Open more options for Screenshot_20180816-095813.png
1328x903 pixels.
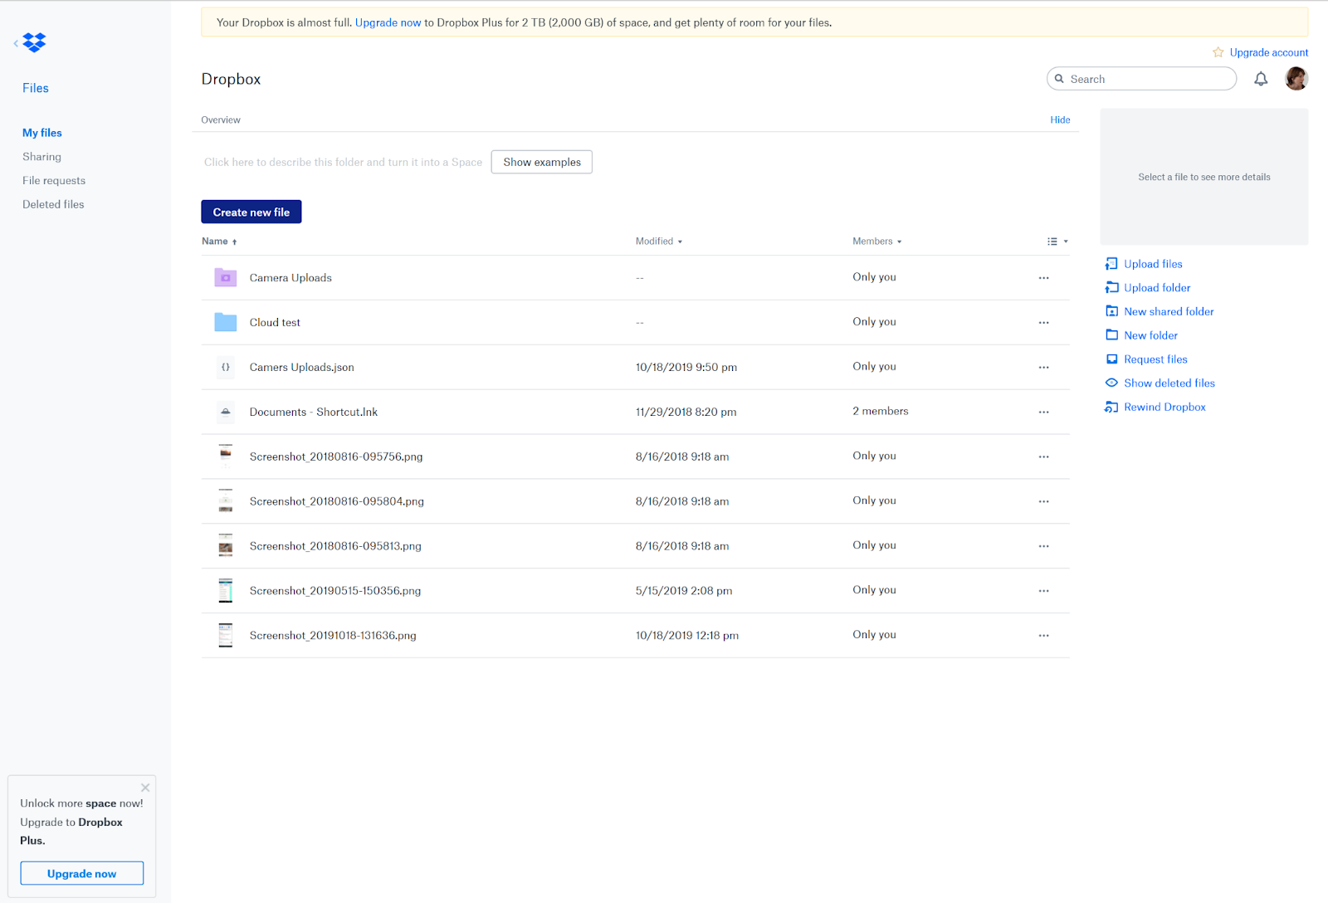[x=1043, y=546]
